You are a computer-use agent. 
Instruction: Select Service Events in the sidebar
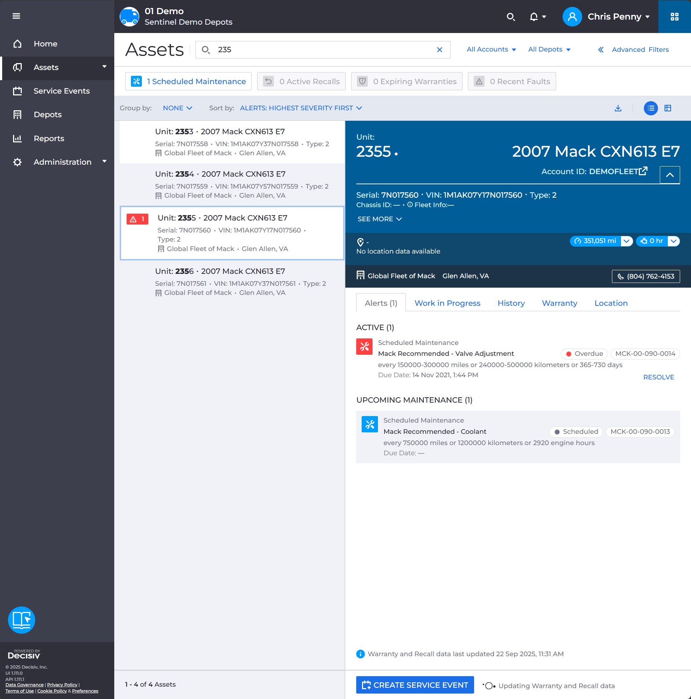pos(62,91)
